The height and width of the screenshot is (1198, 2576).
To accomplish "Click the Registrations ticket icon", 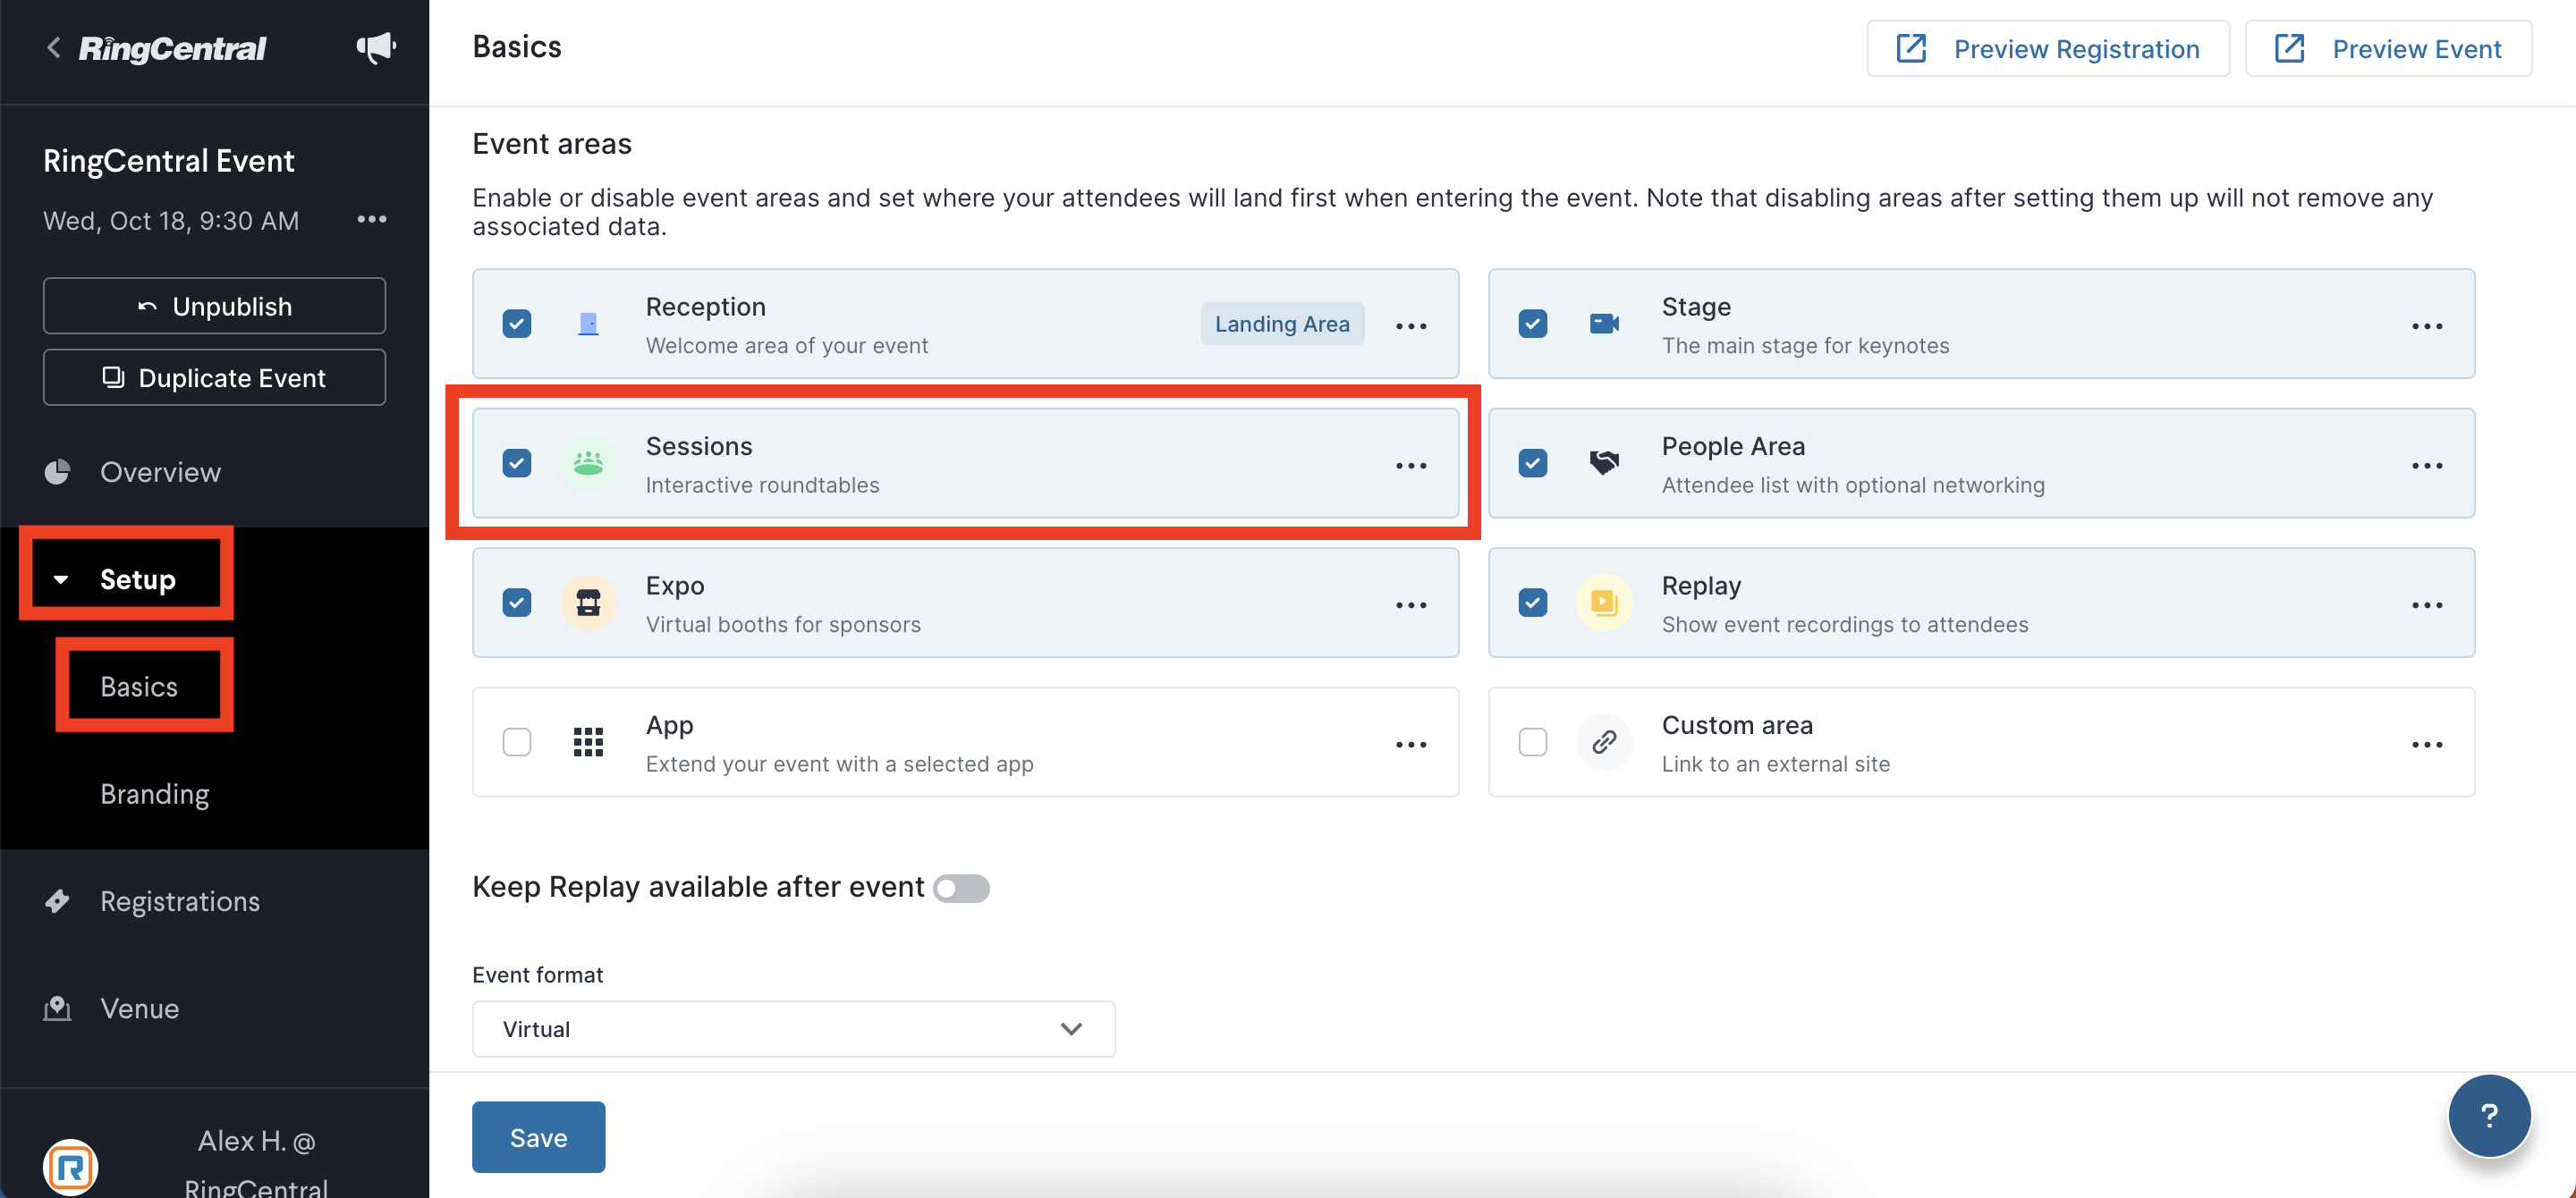I will tap(58, 901).
